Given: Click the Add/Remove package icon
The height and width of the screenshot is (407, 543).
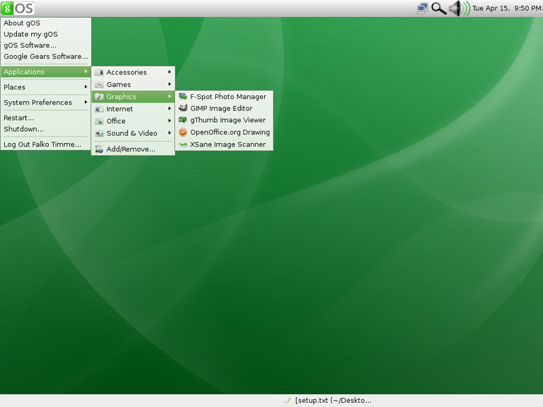Looking at the screenshot, I should point(99,149).
